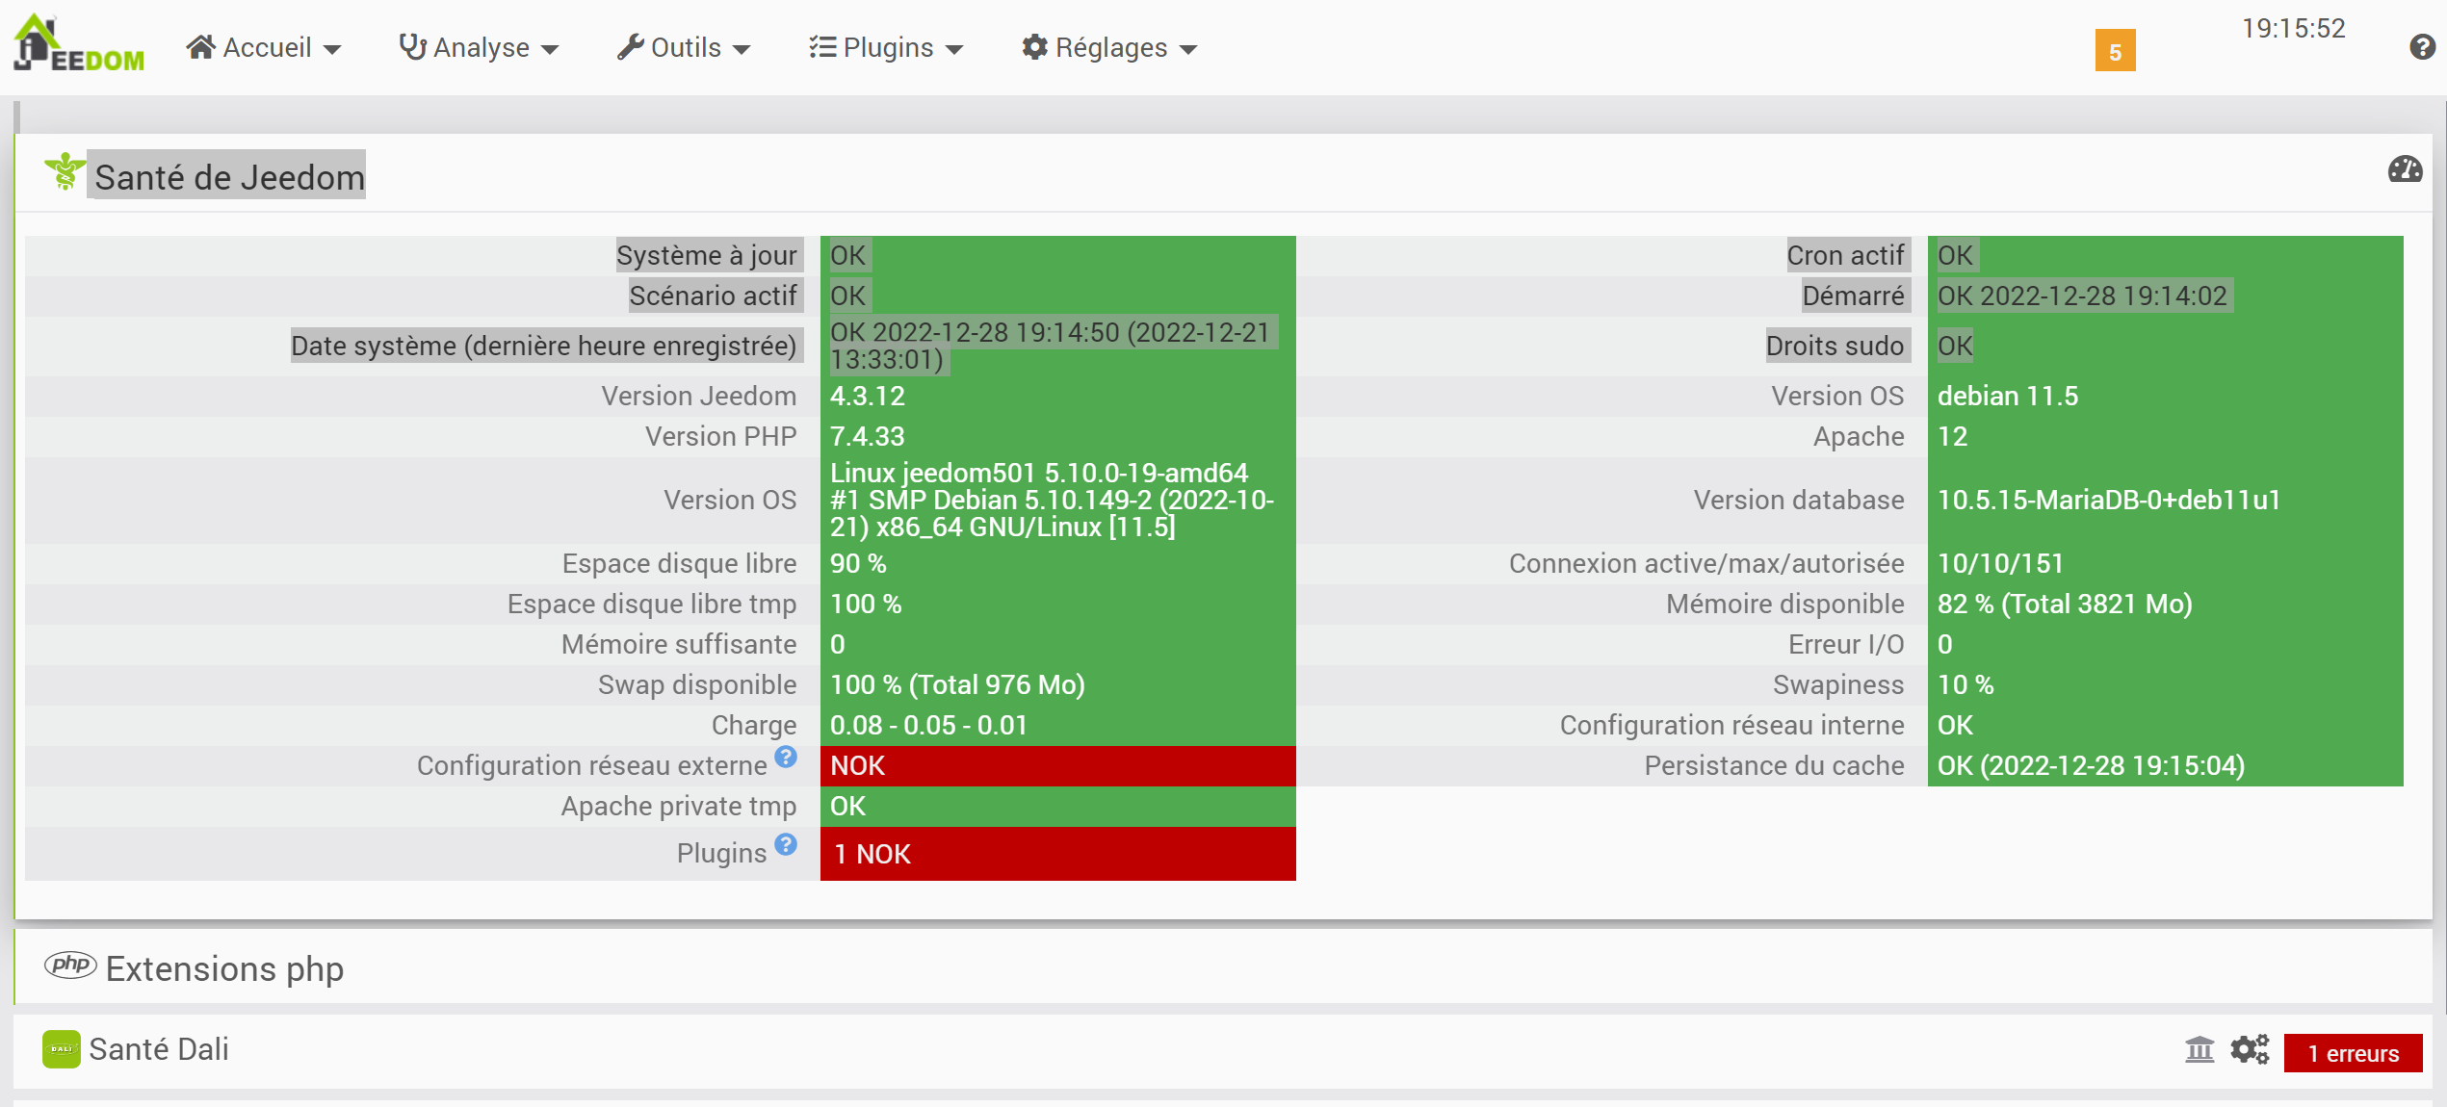Click the green caduceus health icon
2447x1107 pixels.
tap(65, 171)
